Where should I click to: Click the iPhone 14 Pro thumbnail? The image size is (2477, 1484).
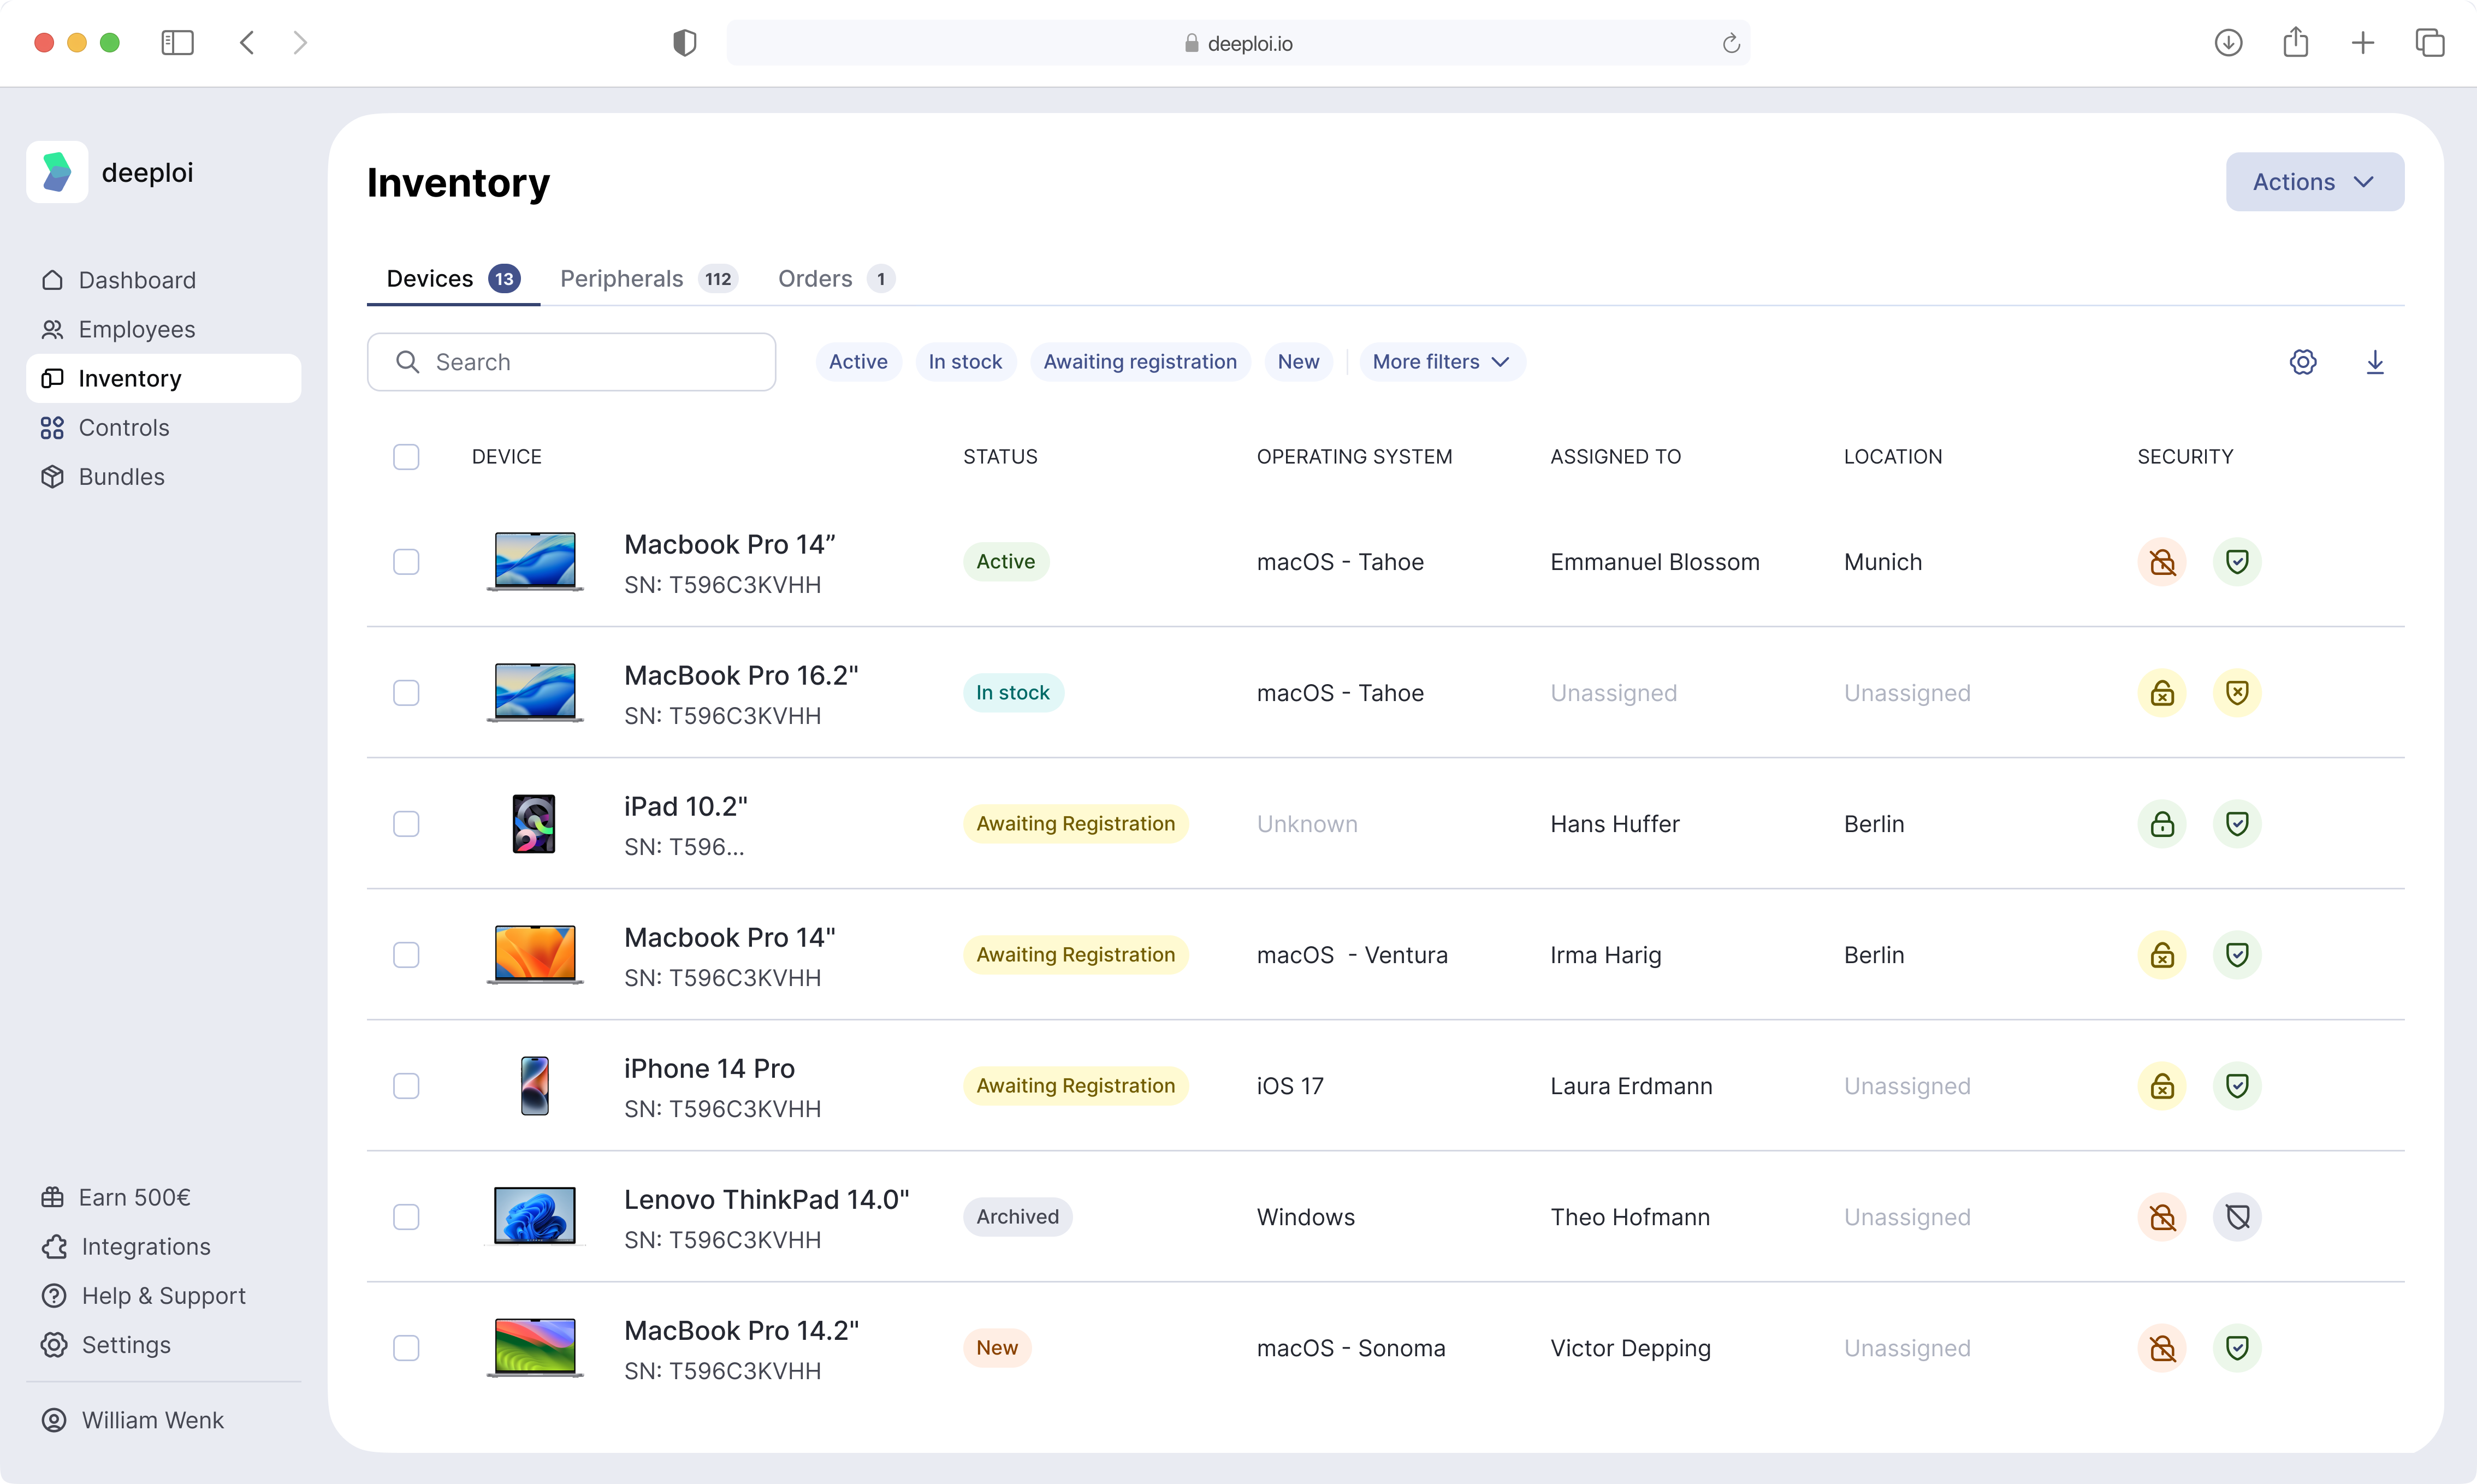coord(535,1086)
